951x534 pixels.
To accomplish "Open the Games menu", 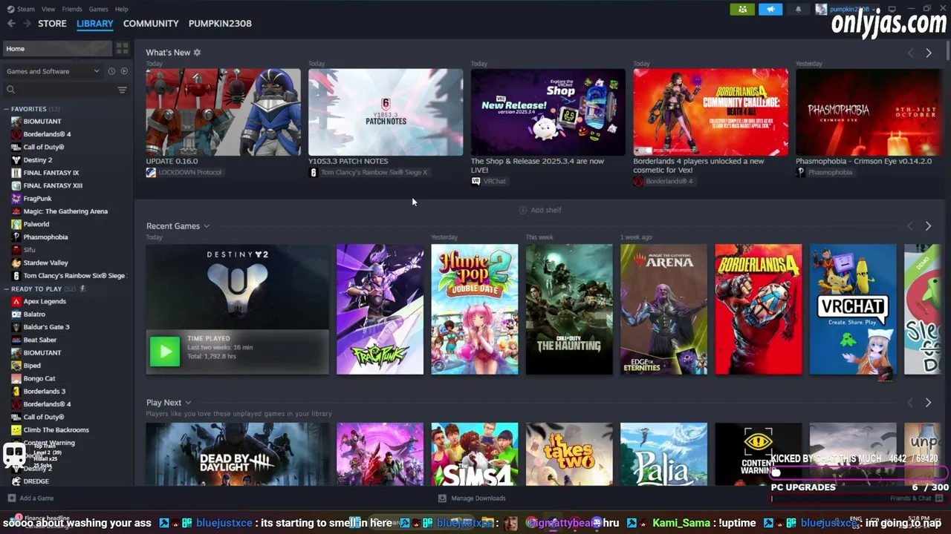I will click(x=98, y=9).
